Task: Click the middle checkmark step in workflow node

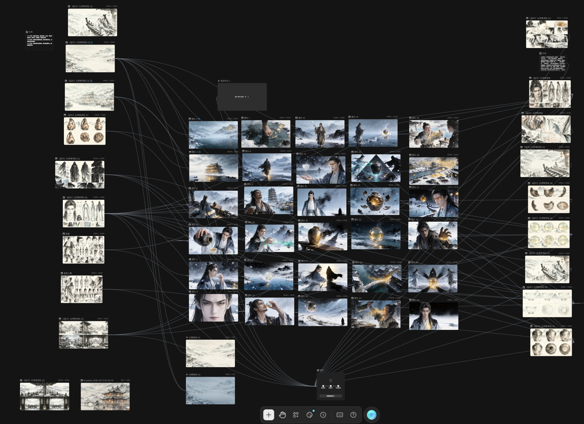Action: 331,386
